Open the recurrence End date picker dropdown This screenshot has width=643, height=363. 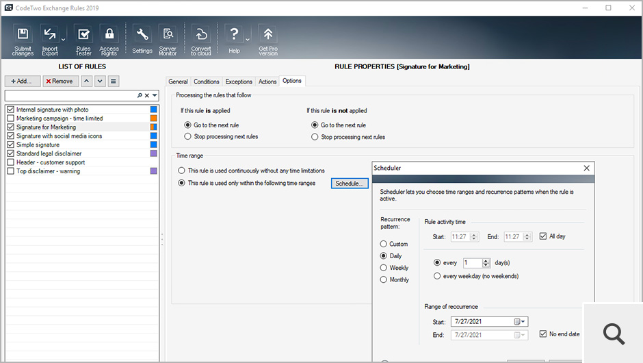(520, 335)
